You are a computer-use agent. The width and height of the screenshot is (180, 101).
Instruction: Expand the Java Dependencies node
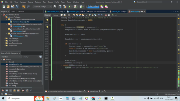coord(4,43)
